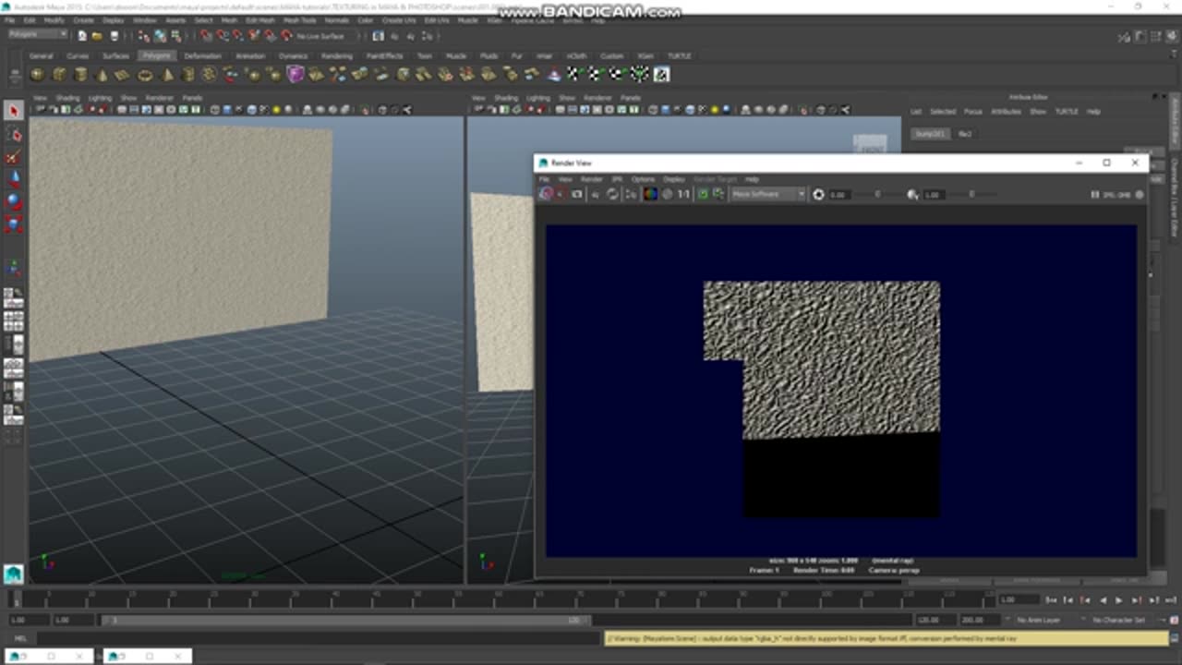1182x665 pixels.
Task: Create a polygon cylinder from the shelf
Action: pyautogui.click(x=80, y=75)
